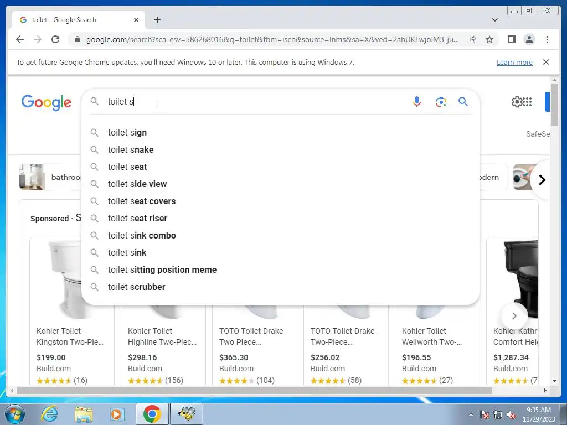Reload the current page
This screenshot has height=425, width=567.
[x=55, y=39]
